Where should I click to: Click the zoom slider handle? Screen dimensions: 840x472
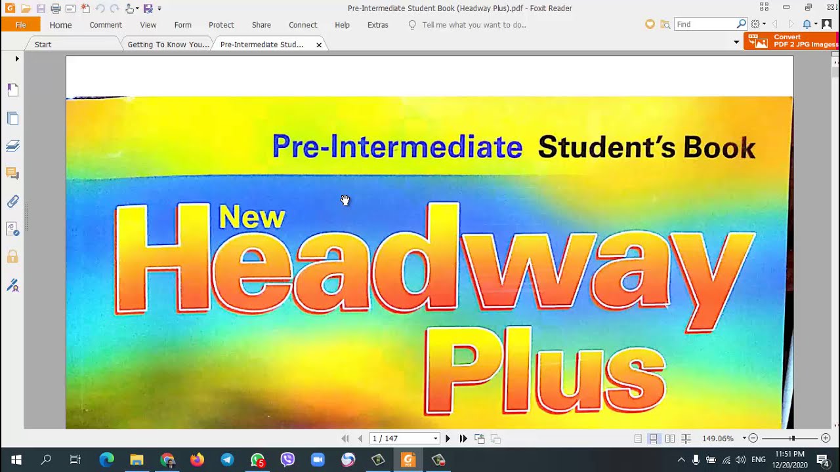[793, 439]
